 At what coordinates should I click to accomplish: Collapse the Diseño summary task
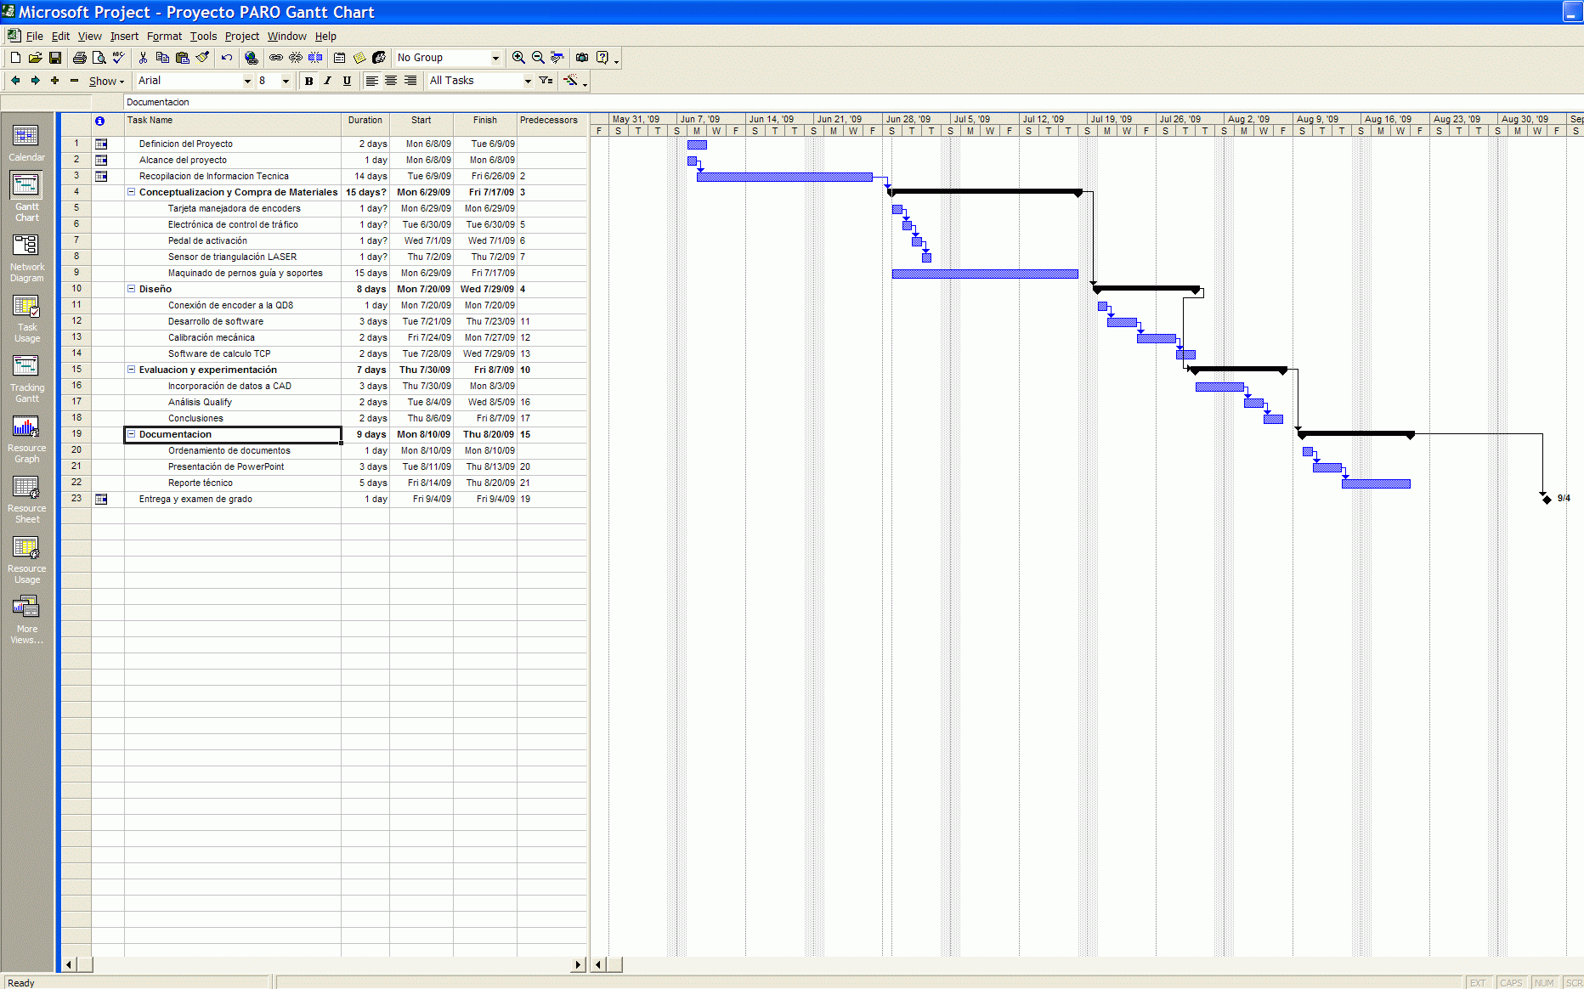(x=132, y=289)
